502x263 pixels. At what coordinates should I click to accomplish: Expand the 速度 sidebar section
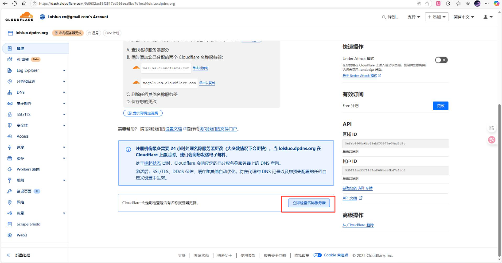tap(64, 147)
